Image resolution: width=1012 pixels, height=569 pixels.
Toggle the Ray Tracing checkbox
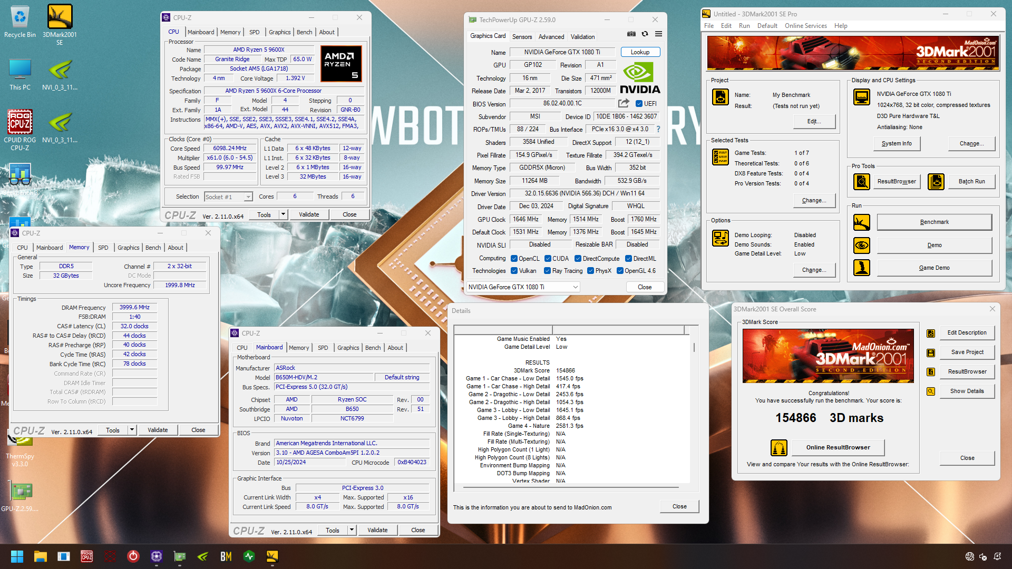tap(548, 271)
